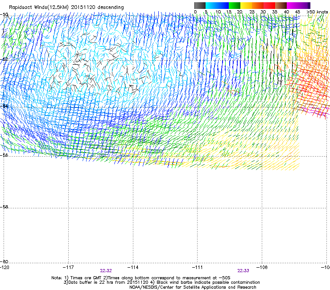Image resolution: width=330 pixels, height=290 pixels.
Task: Click the brown 35-40 knots legend swatch
Action: click(281, 5)
